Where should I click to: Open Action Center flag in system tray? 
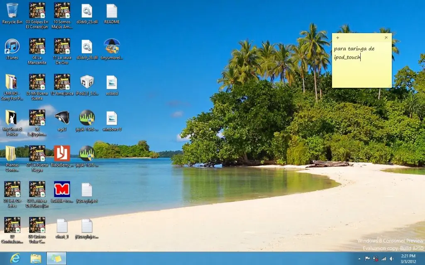[367, 258]
